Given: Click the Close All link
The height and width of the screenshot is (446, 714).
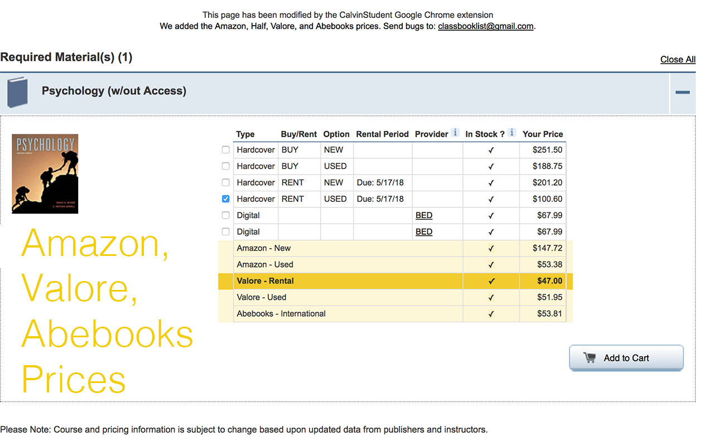Looking at the screenshot, I should (678, 59).
